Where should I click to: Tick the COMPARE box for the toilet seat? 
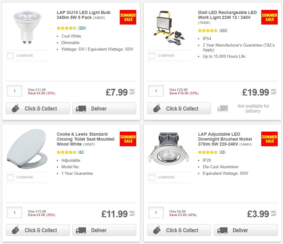[10, 177]
